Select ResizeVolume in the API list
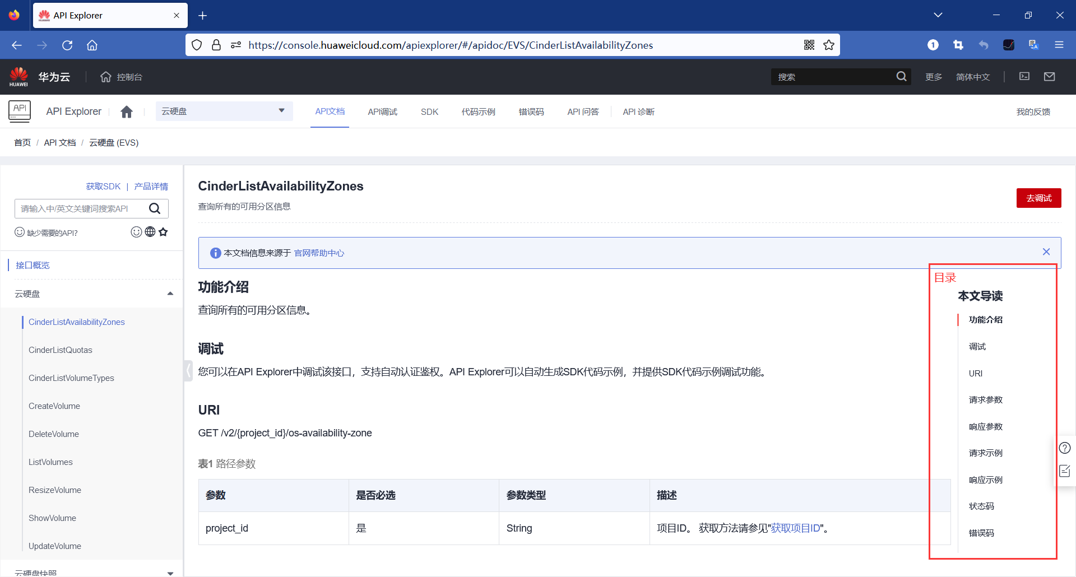Image resolution: width=1076 pixels, height=577 pixels. click(x=55, y=490)
